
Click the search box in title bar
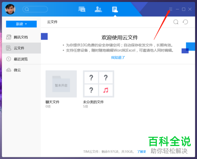[x=35, y=9]
